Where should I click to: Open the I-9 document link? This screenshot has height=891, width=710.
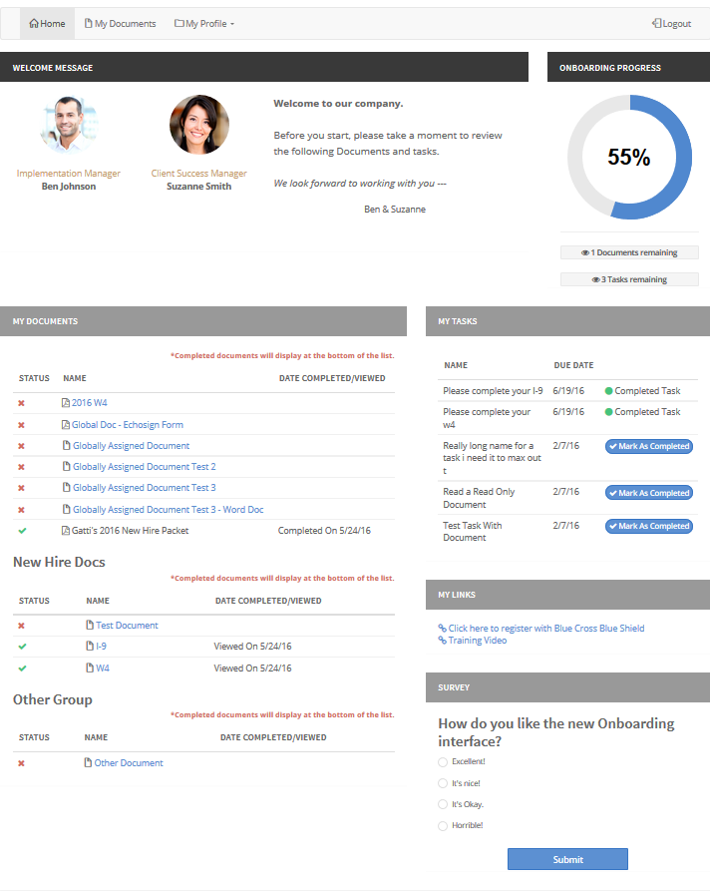(x=101, y=647)
